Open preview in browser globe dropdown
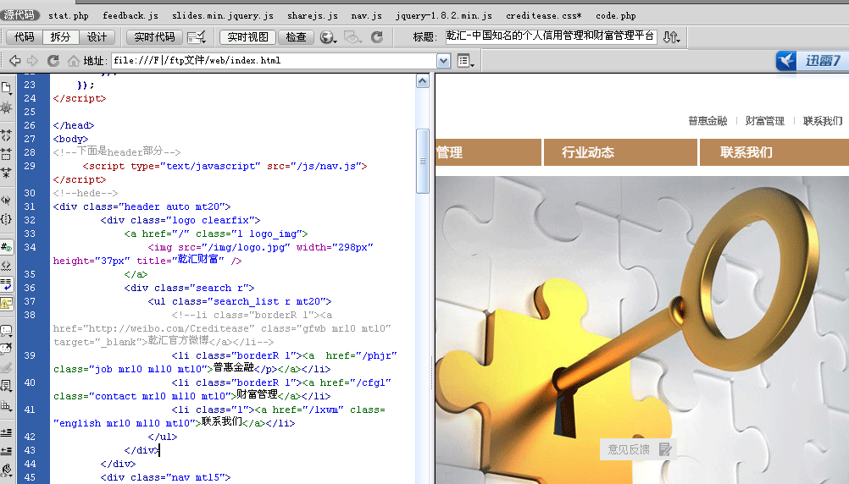This screenshot has width=849, height=484. pyautogui.click(x=328, y=36)
